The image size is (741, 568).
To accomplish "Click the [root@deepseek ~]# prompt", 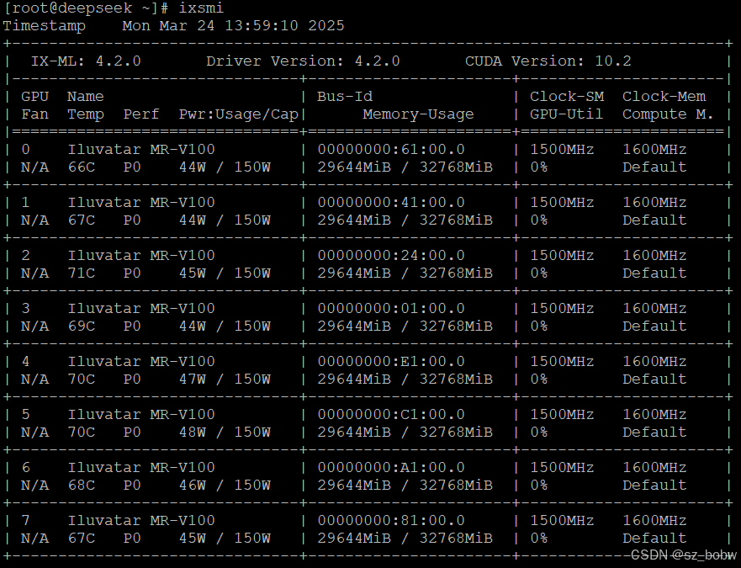I will point(86,8).
